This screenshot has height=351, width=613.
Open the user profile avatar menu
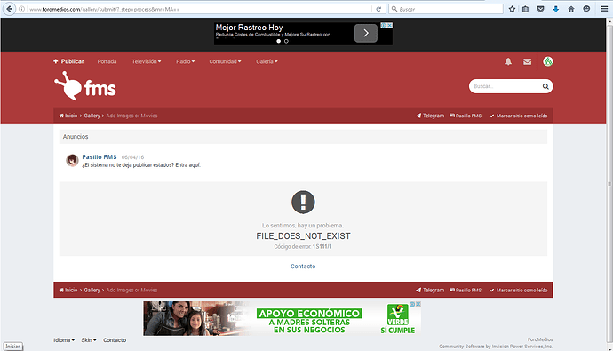[548, 61]
